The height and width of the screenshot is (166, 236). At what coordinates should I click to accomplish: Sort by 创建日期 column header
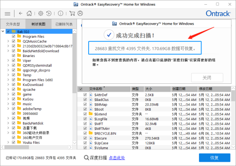tap(184, 89)
